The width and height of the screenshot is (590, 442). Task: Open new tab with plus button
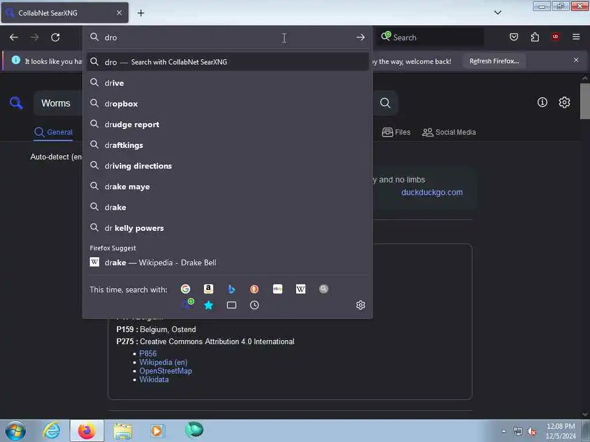141,13
